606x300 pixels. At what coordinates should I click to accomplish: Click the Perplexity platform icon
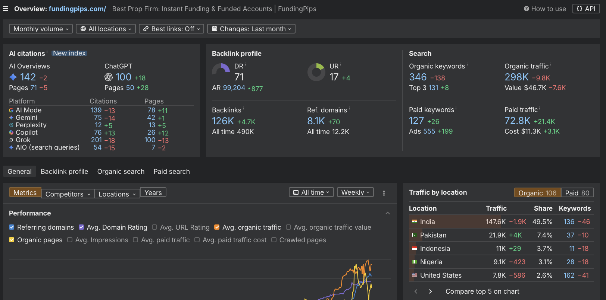(x=11, y=125)
